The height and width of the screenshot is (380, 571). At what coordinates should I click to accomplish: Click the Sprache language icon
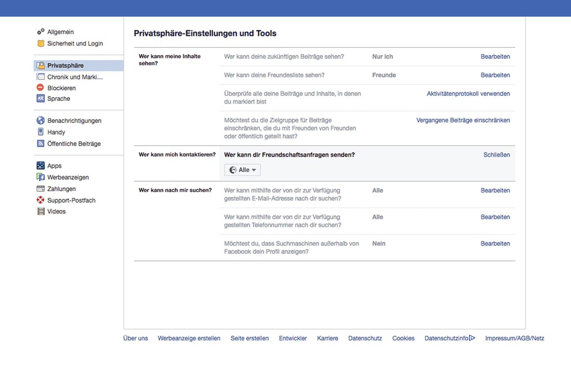click(41, 99)
